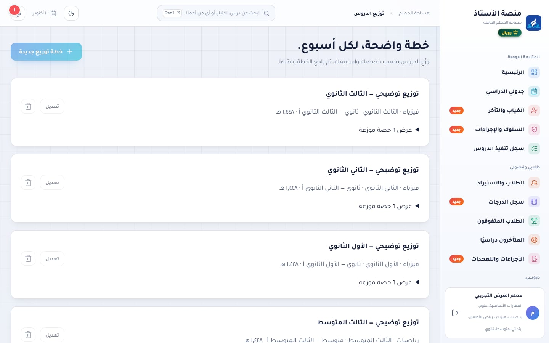The height and width of the screenshot is (343, 549).
Task: Delete the الثالث الثانوي distribution plan
Action: point(28,106)
